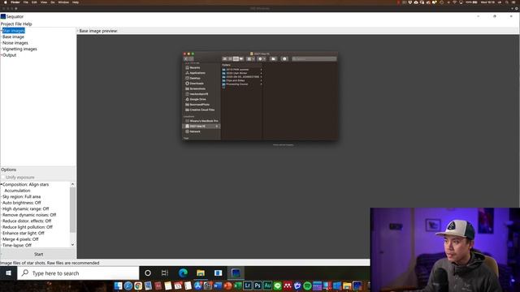Click the options list scroll down arrow

[72, 245]
